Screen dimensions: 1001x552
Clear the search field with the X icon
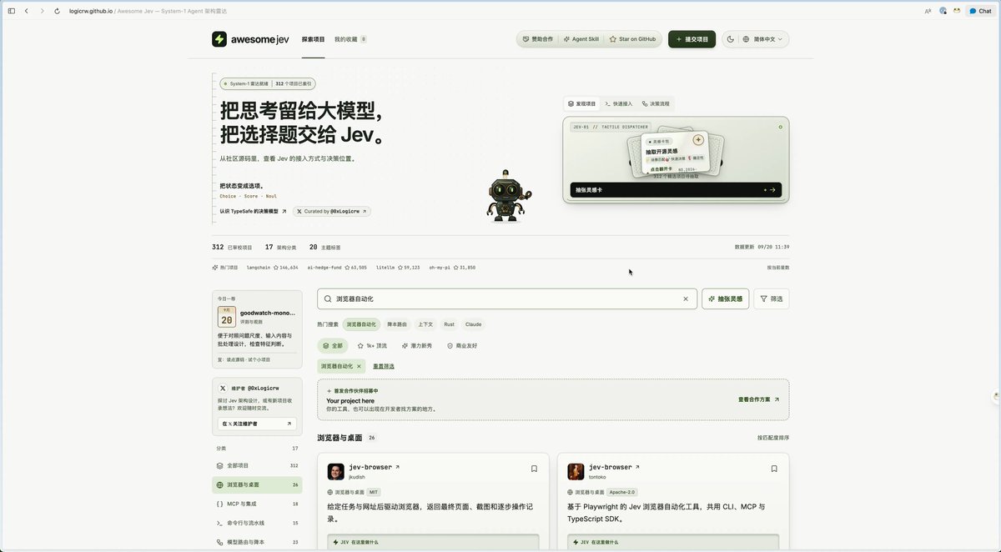coord(686,299)
